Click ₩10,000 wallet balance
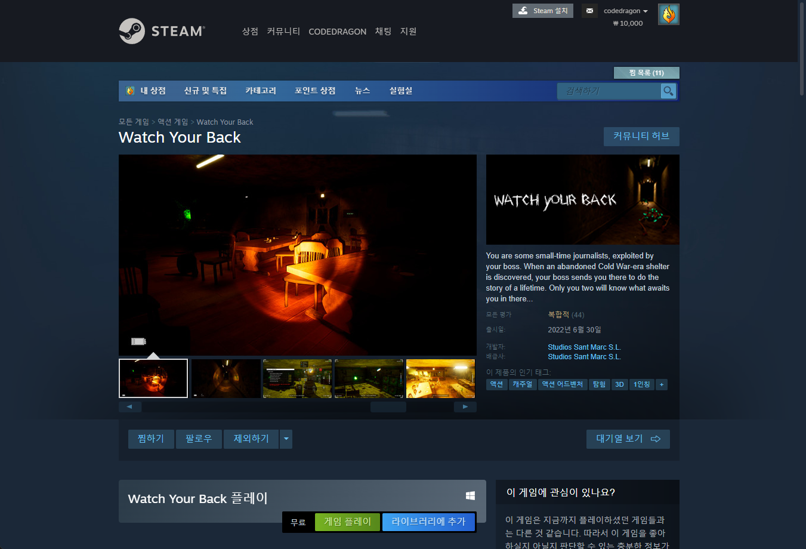The image size is (806, 549). [x=628, y=23]
